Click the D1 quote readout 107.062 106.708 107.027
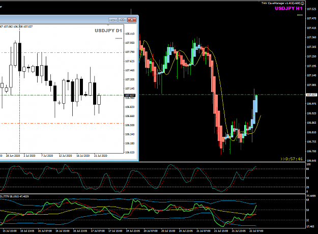This screenshot has width=318, height=234. (18, 26)
